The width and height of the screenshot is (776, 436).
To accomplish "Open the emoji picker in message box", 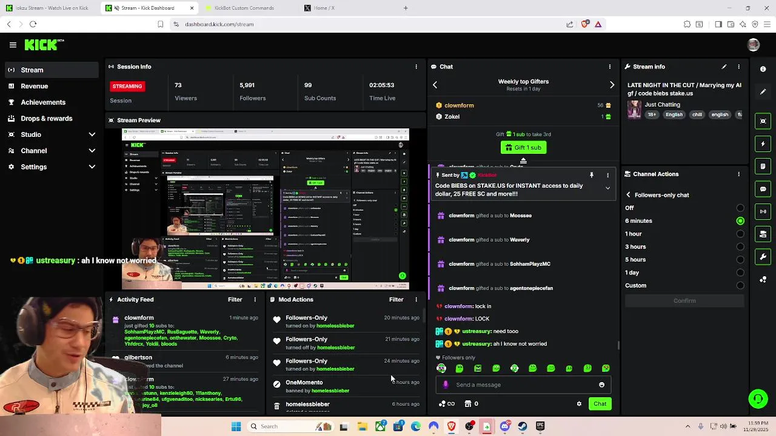I will [601, 385].
